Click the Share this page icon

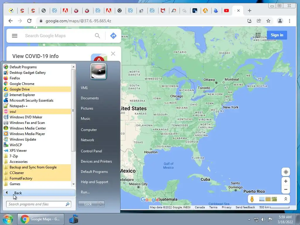pyautogui.click(x=259, y=21)
